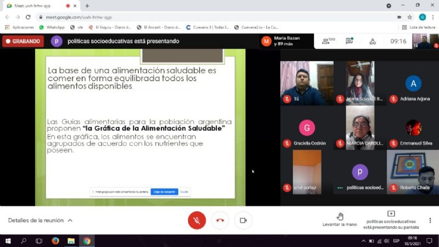Go forward in browser history
Image resolution: width=439 pixels, height=247 pixels.
pyautogui.click(x=18, y=17)
